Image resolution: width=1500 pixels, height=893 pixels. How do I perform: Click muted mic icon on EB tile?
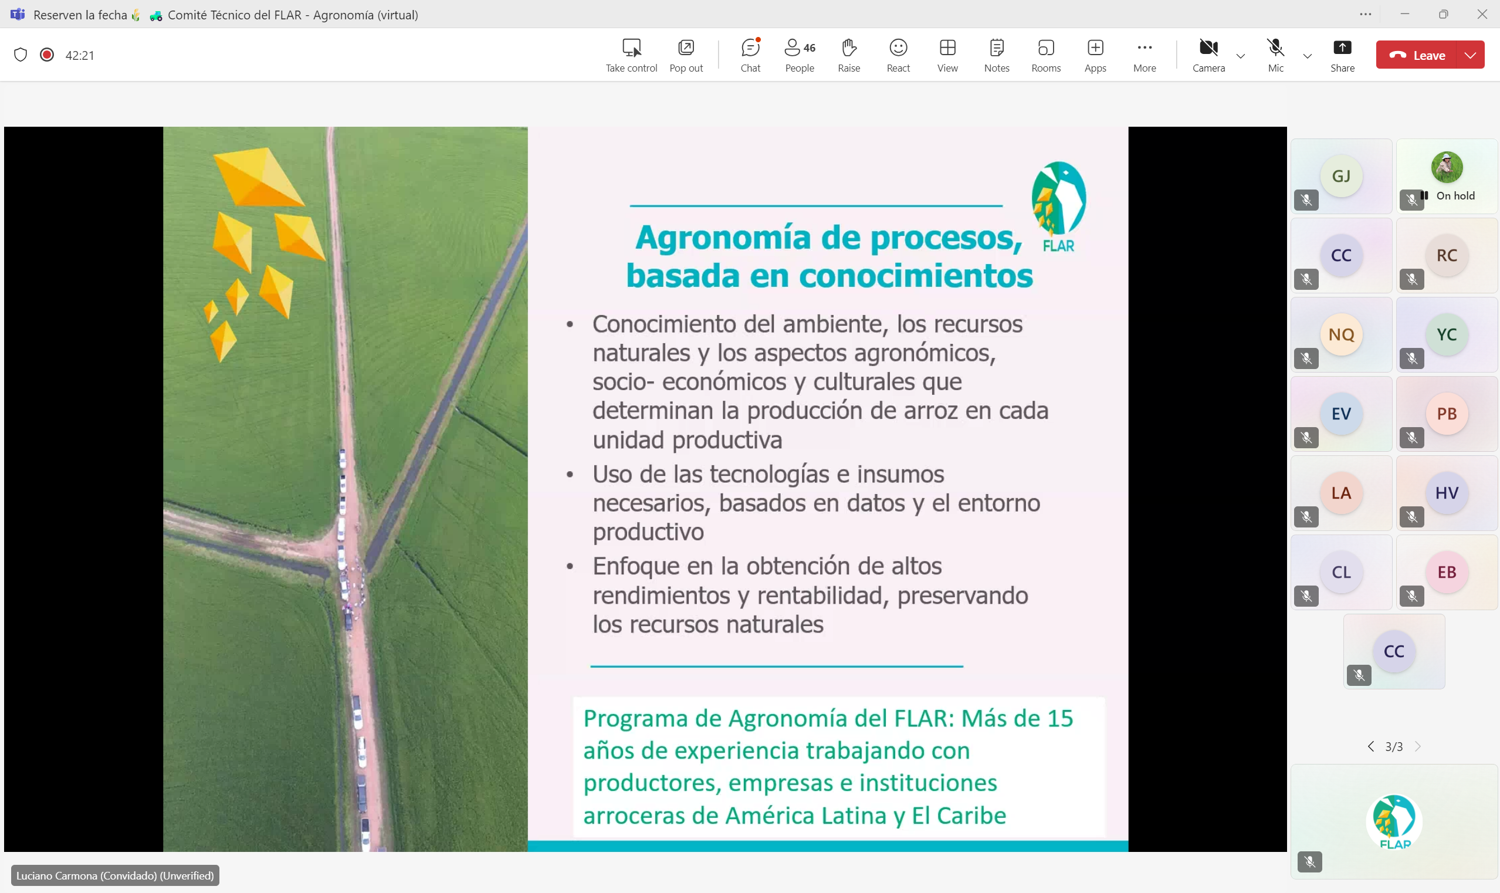point(1411,596)
